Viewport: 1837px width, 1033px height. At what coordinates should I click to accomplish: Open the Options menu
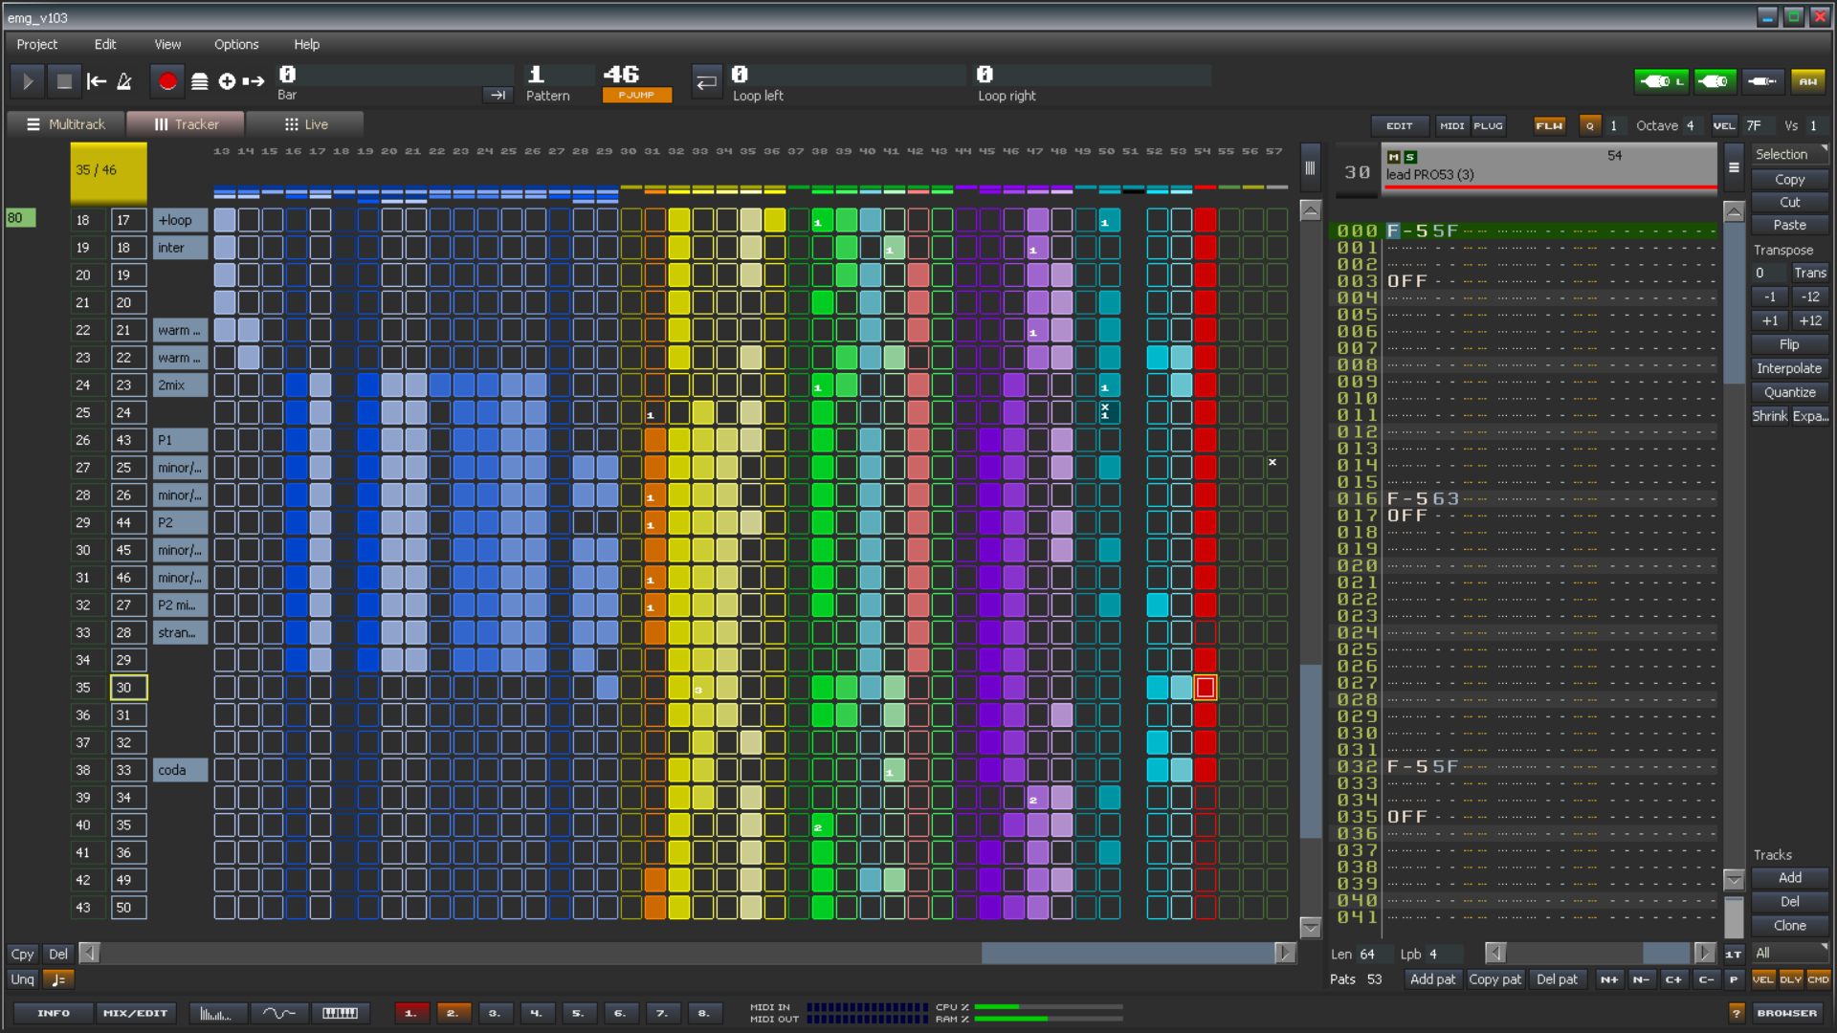click(x=236, y=44)
